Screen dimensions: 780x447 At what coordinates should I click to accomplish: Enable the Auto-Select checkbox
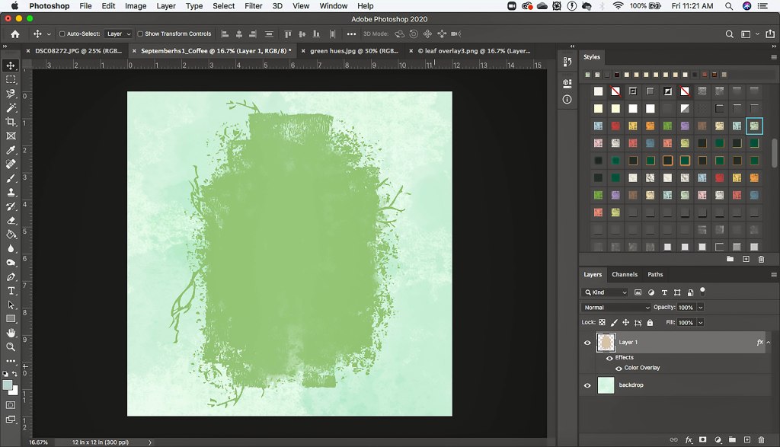pos(62,34)
